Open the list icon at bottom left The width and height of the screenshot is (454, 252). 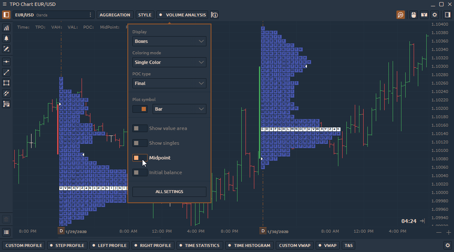pos(6,232)
